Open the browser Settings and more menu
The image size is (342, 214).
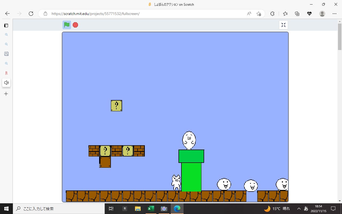[335, 14]
